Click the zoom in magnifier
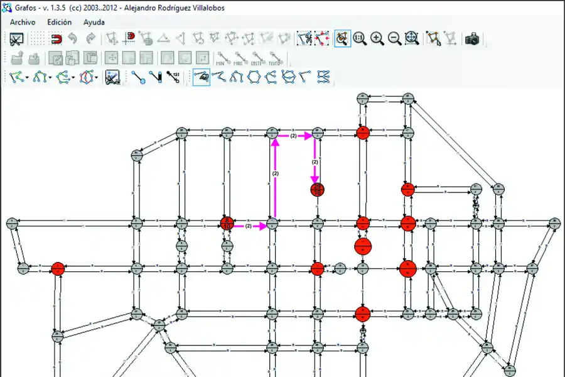Viewport: 565px width, 377px height. [377, 39]
